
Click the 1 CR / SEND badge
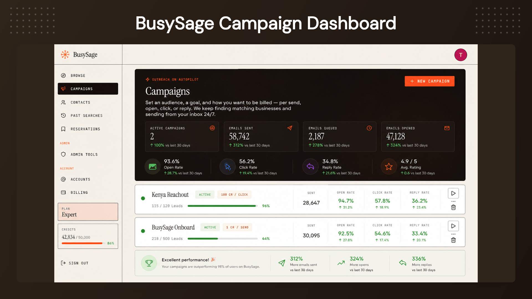pyautogui.click(x=237, y=227)
